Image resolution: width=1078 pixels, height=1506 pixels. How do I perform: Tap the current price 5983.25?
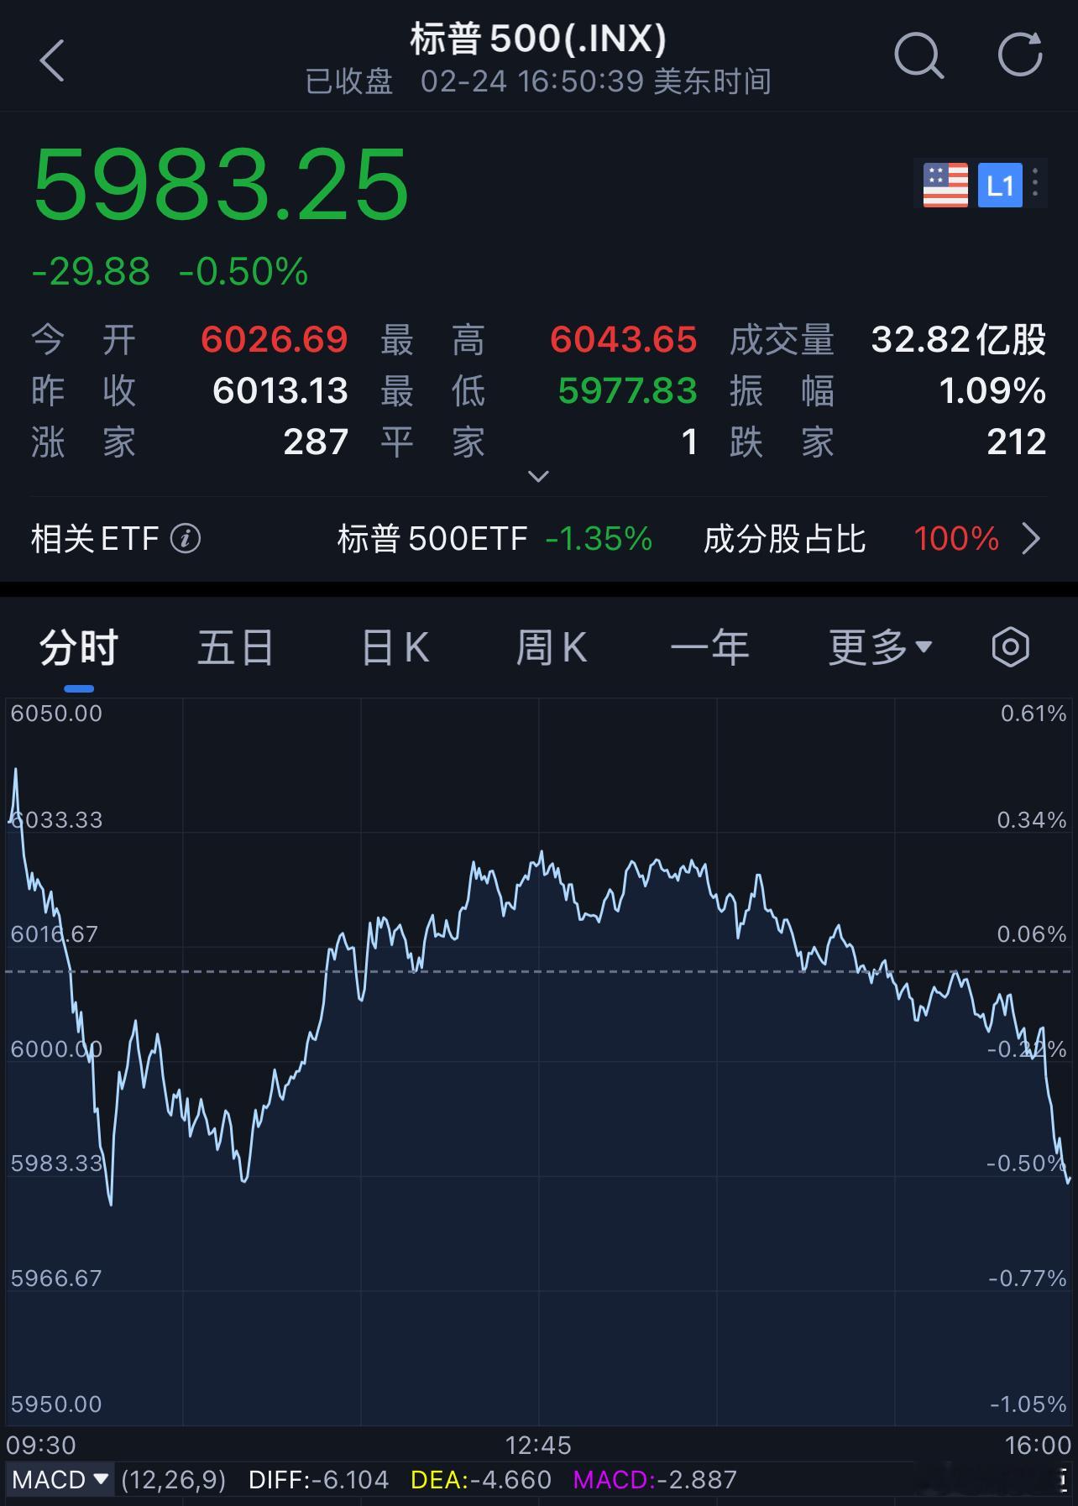[x=221, y=184]
